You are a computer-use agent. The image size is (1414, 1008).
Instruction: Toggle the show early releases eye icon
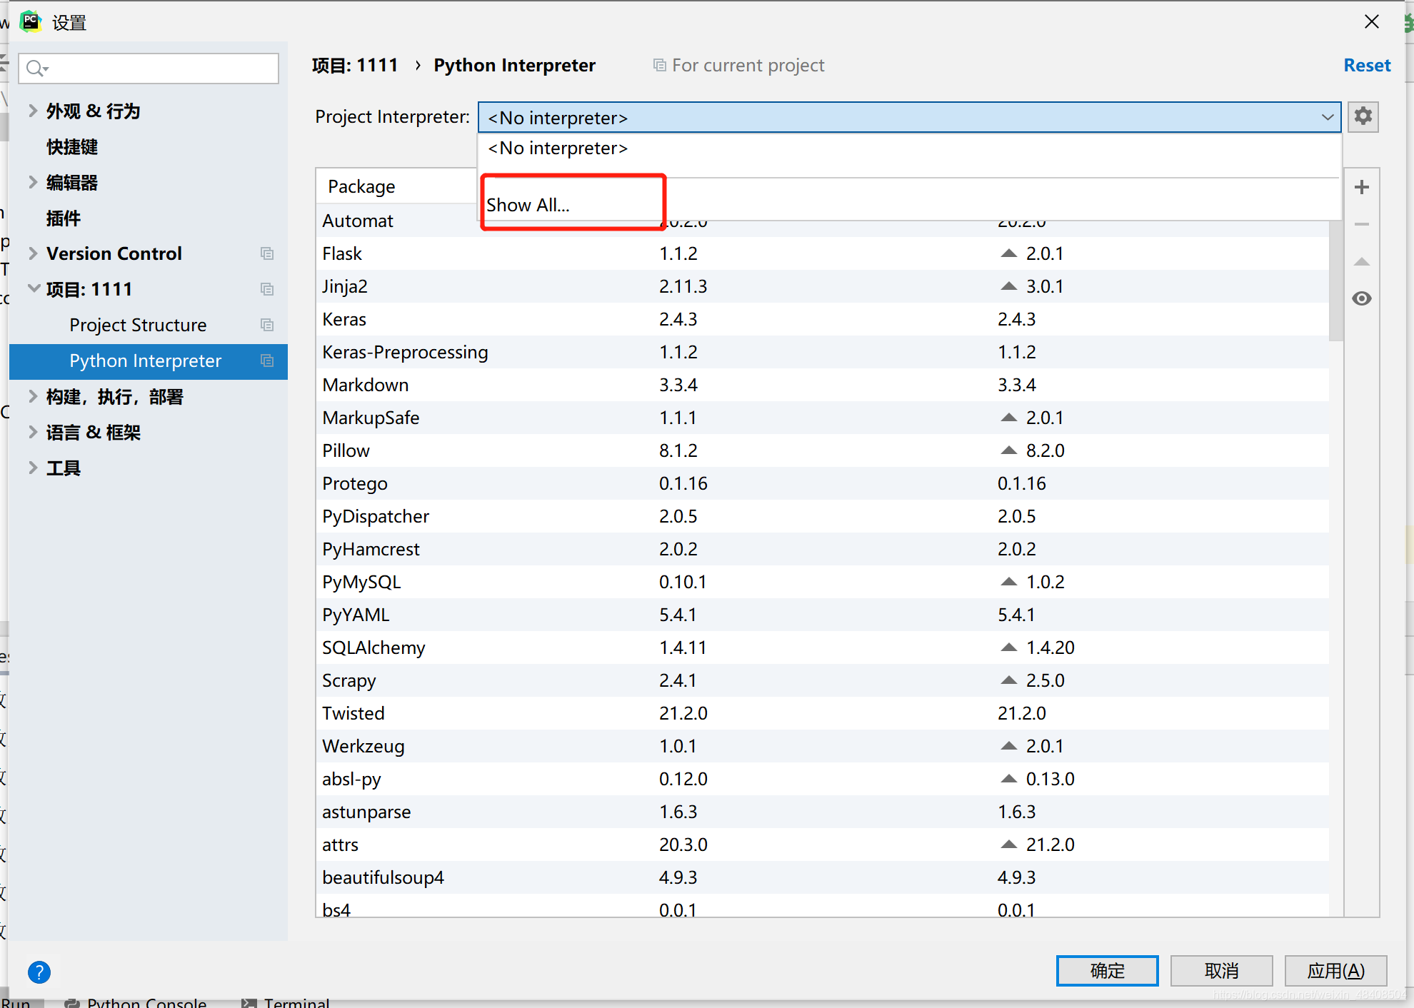point(1361,298)
